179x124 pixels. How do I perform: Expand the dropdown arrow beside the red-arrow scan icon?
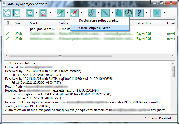coord(50,13)
